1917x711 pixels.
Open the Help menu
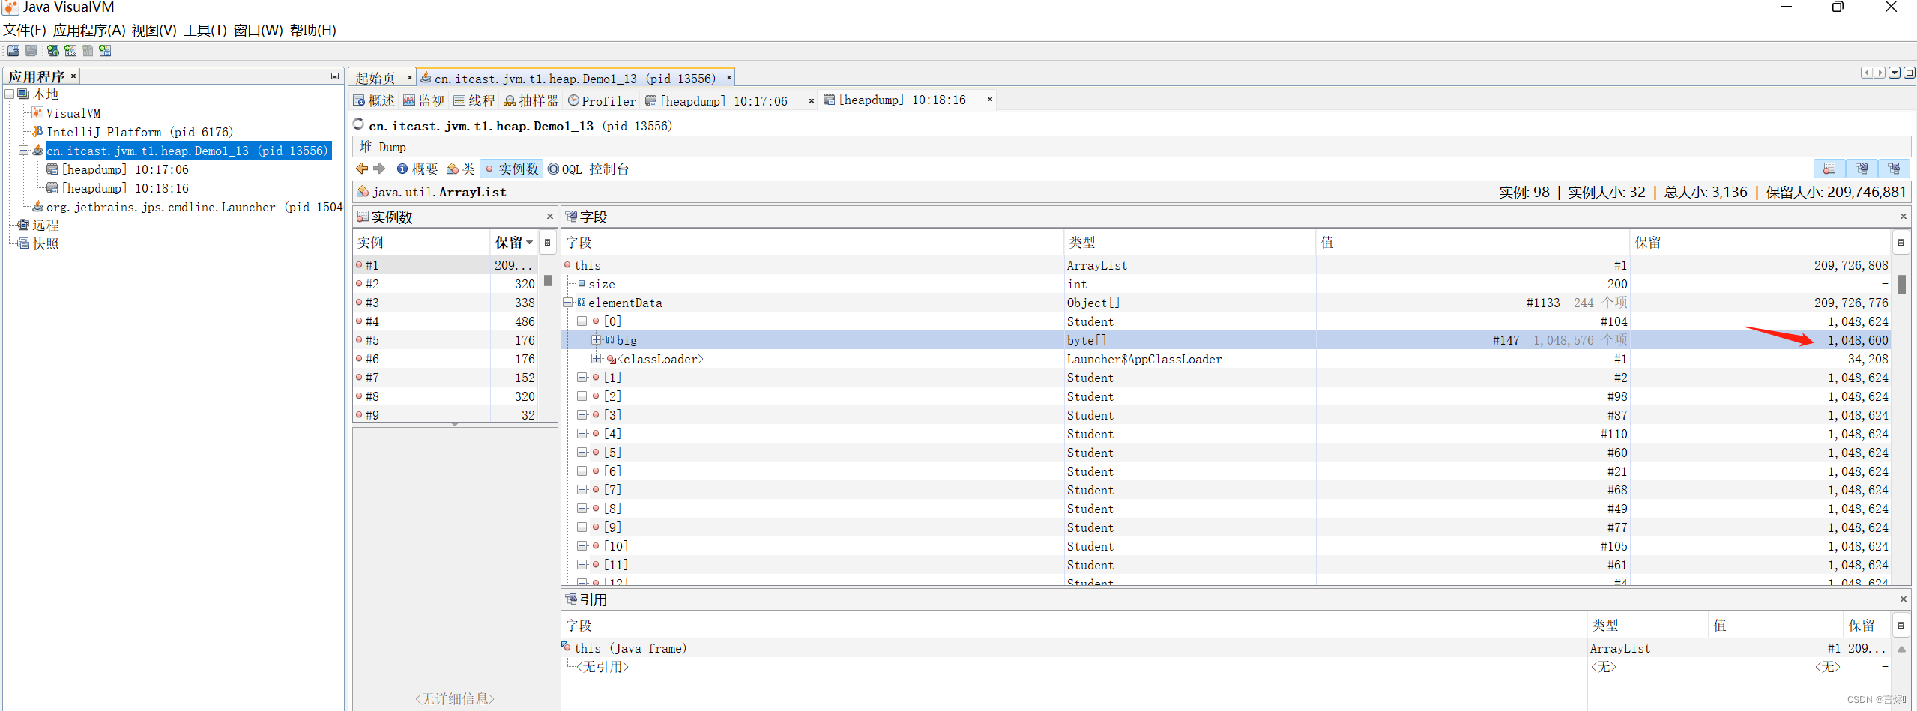(313, 31)
